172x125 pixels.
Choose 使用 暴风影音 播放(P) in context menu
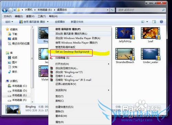coord(68,29)
